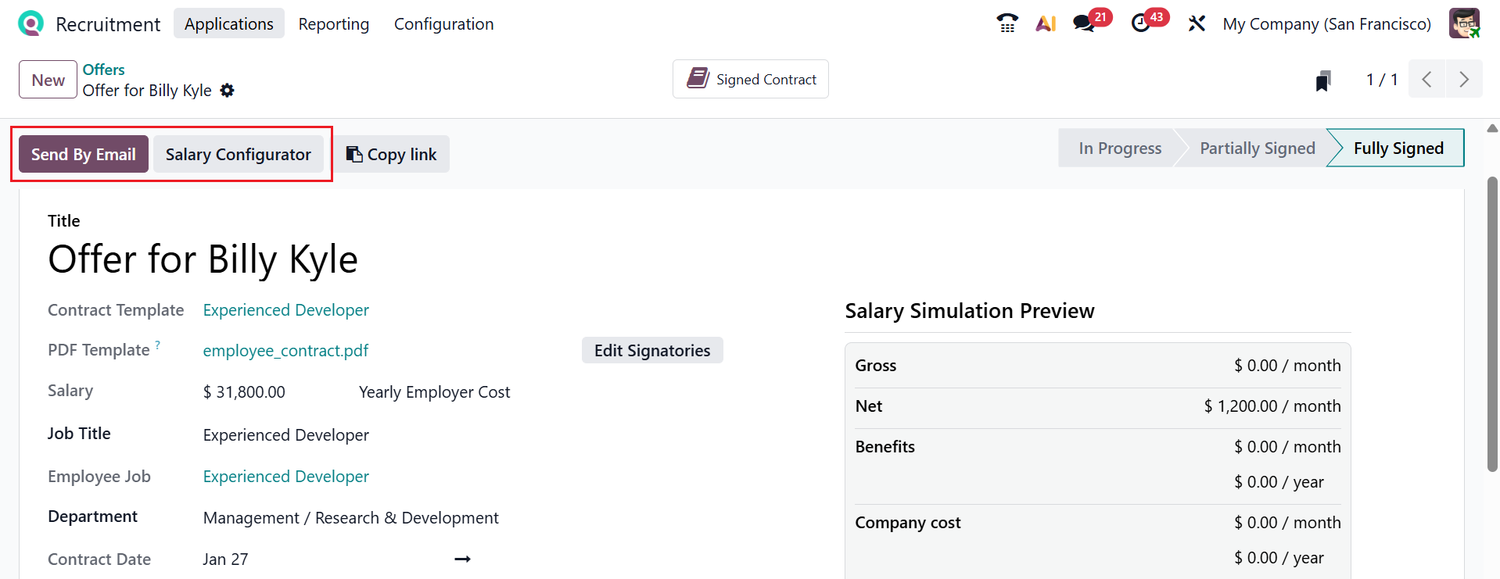Set status to Partially Signed

point(1257,148)
